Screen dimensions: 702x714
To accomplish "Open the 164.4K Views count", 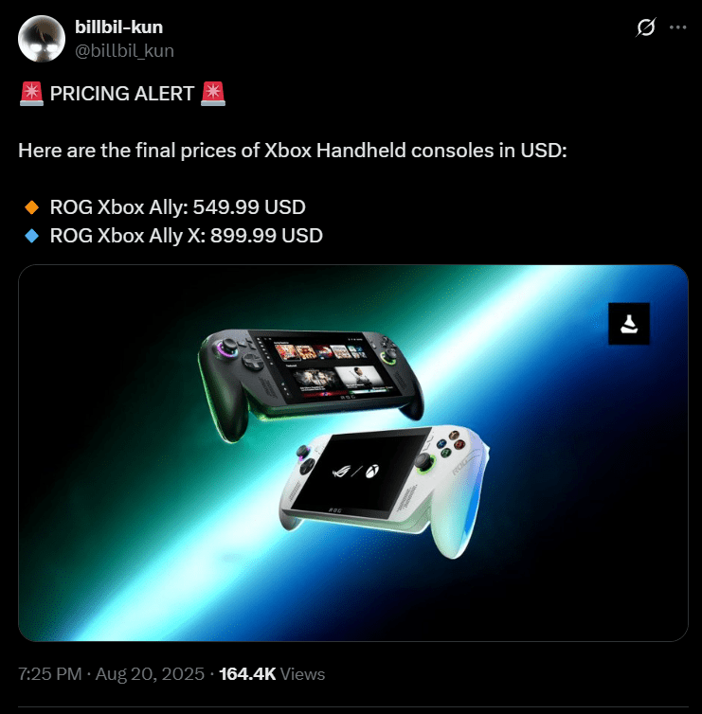I will [272, 674].
